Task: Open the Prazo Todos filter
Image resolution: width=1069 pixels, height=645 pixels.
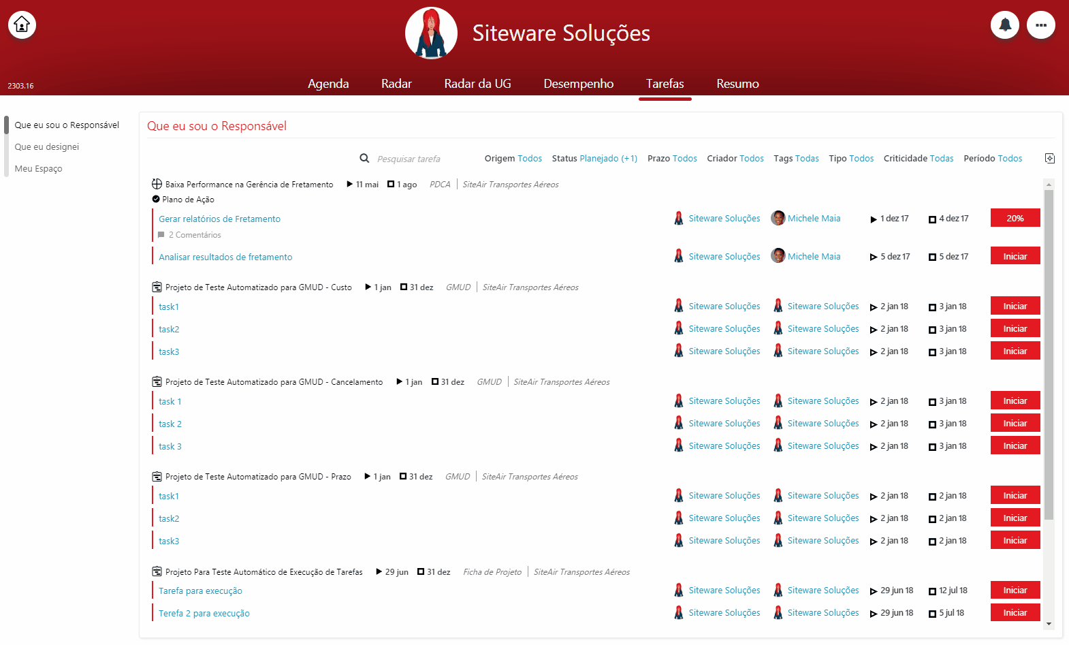Action: coord(672,159)
